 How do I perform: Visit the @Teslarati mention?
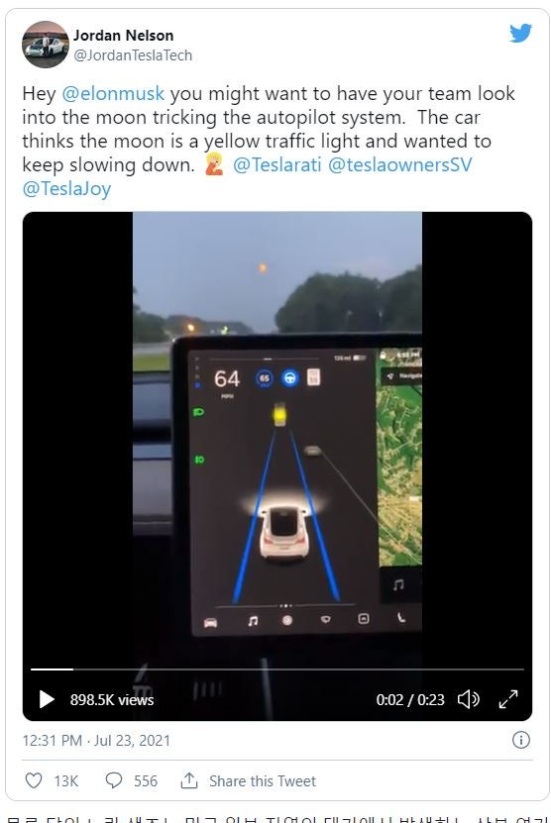click(276, 164)
